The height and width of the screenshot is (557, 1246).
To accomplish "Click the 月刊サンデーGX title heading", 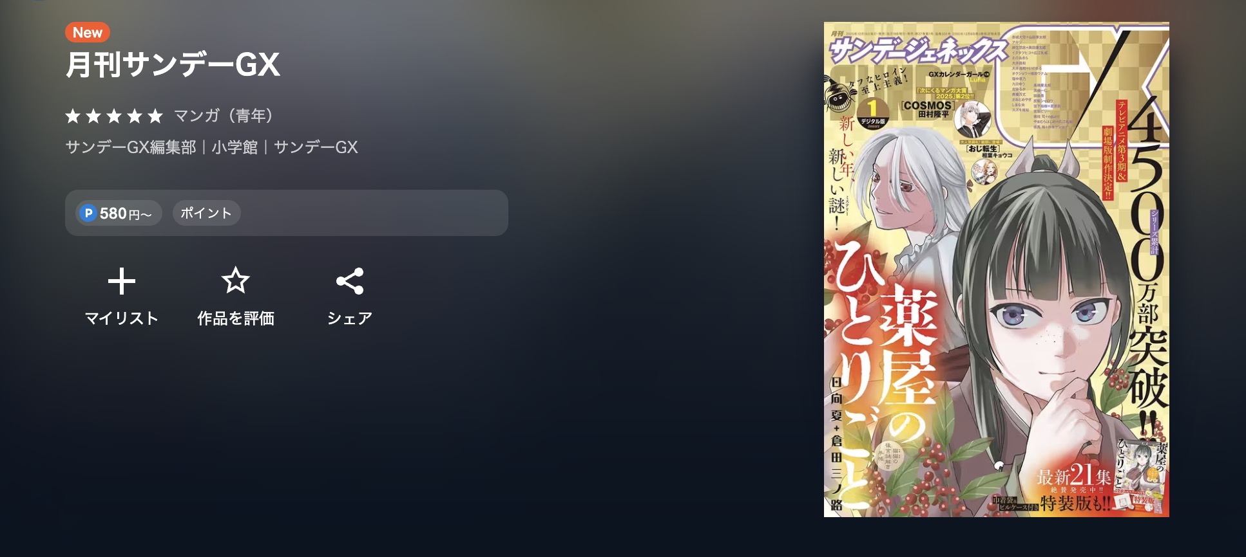I will click(173, 64).
